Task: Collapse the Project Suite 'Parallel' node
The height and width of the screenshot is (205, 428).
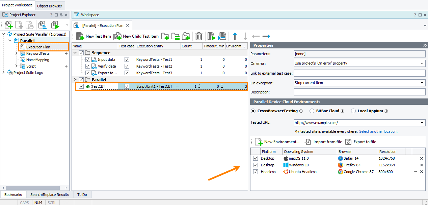Action: [4, 34]
